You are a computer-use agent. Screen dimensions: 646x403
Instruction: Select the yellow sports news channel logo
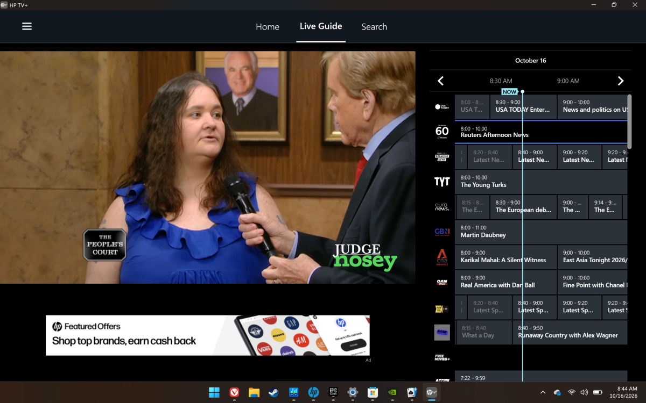click(x=442, y=309)
